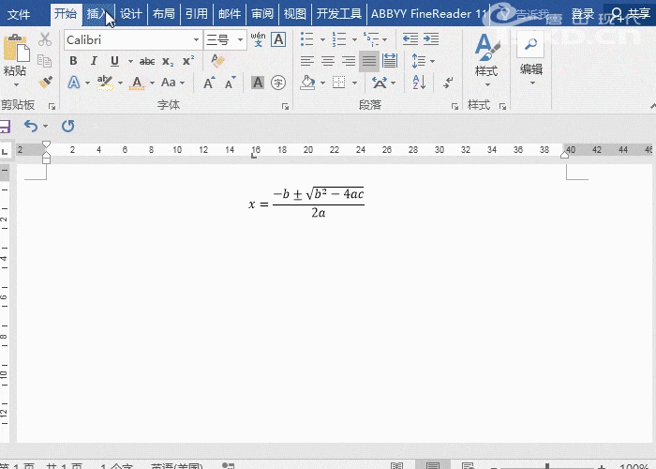This screenshot has width=656, height=469.
Task: Switch to References (引用) tab
Action: [197, 14]
